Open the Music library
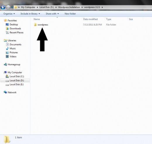The width and height of the screenshot is (152, 144). pos(13,48)
